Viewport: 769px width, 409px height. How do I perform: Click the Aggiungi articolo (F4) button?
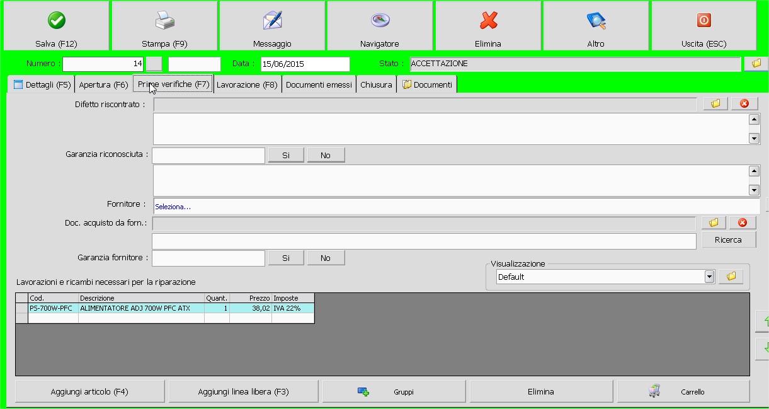click(x=89, y=391)
